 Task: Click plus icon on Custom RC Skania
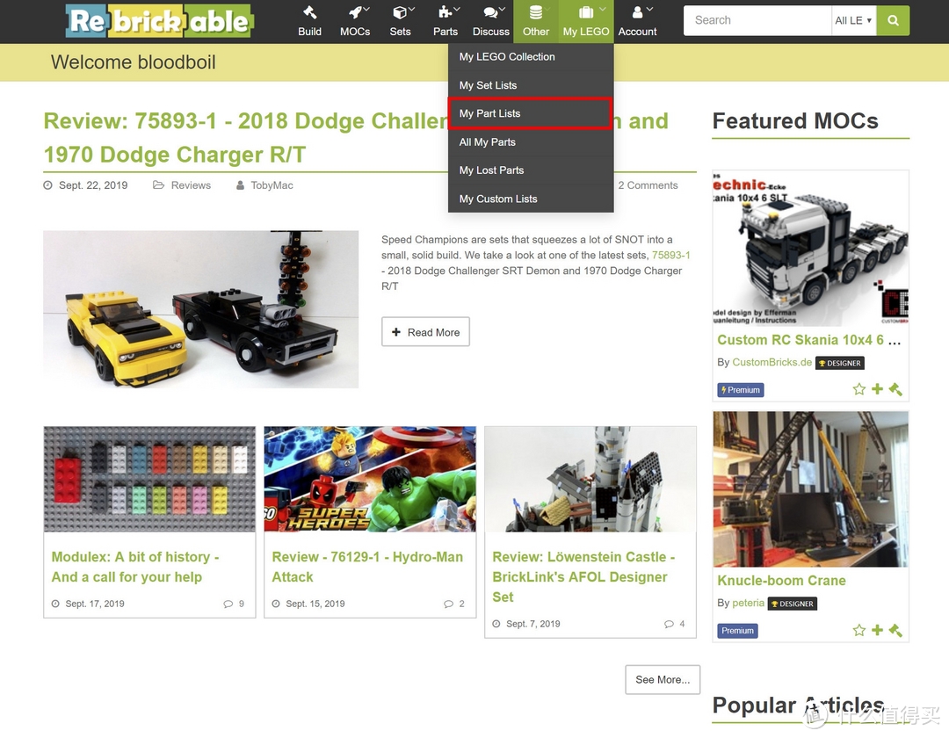click(877, 389)
